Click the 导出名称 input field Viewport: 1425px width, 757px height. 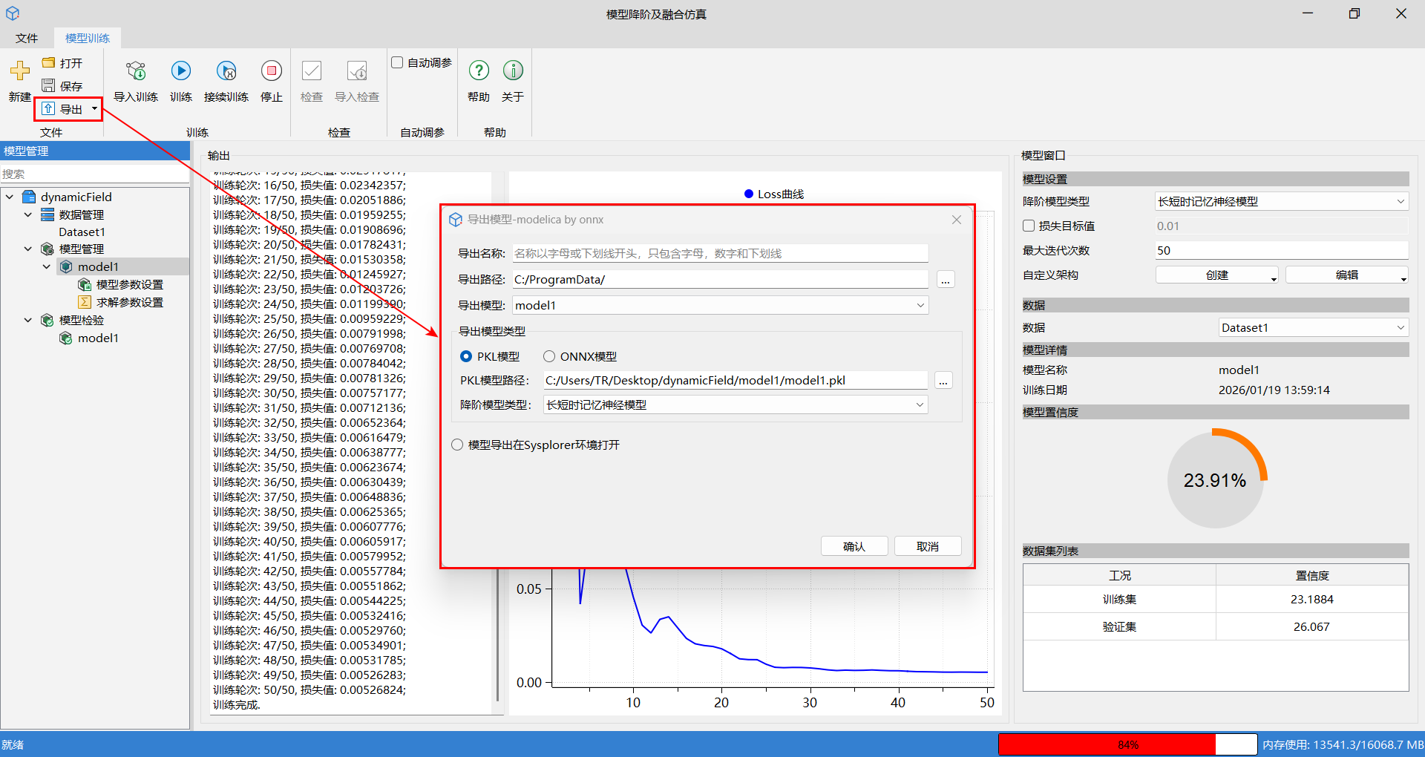(x=719, y=254)
